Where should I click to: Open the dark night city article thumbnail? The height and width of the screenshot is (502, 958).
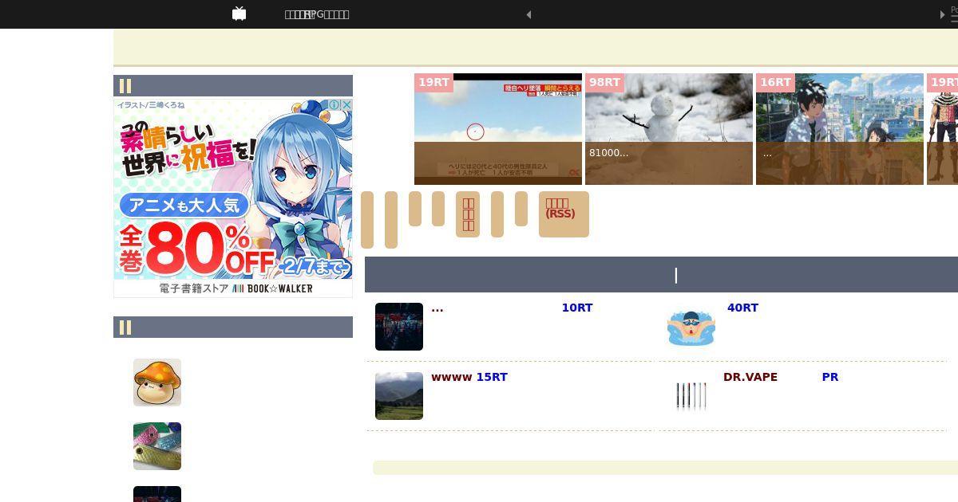coord(399,327)
